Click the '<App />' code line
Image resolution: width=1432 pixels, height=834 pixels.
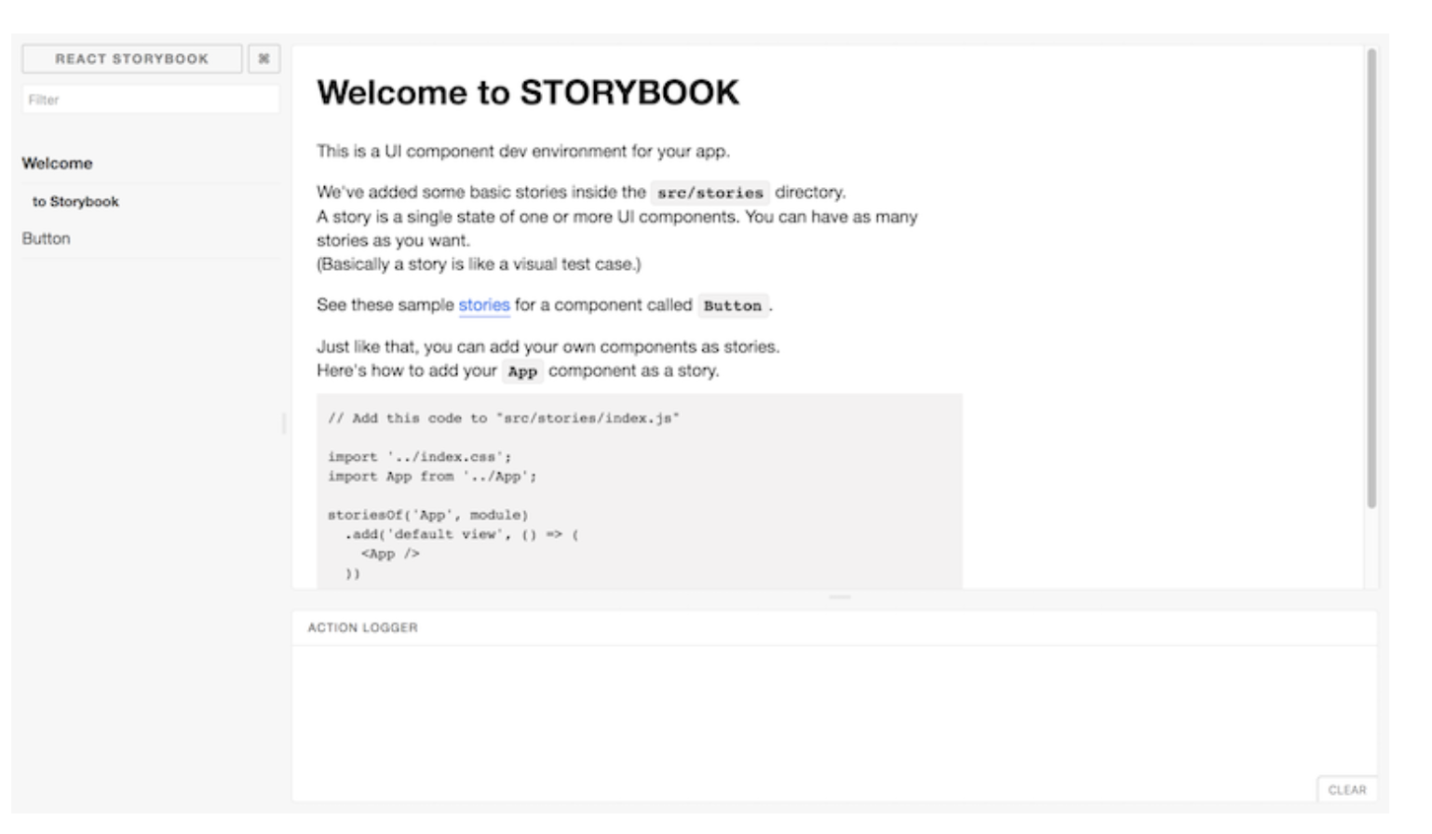[390, 554]
